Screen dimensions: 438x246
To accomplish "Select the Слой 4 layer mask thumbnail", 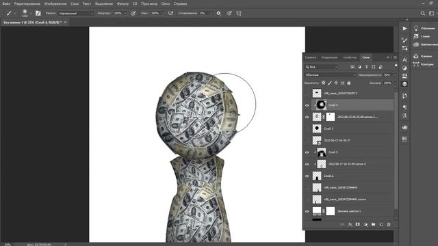I will pos(321,105).
